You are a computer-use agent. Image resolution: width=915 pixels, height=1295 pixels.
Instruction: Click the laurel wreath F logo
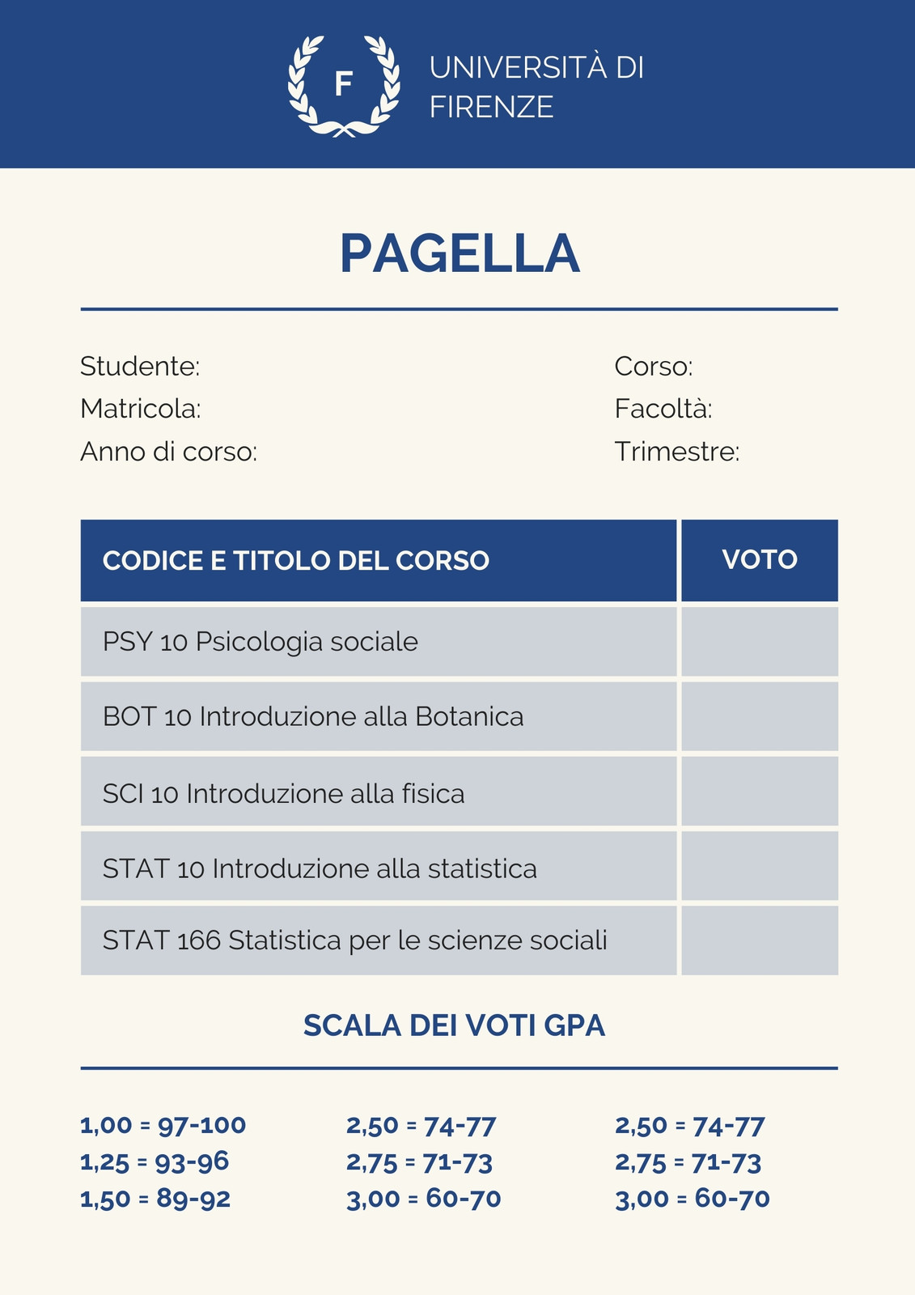tap(344, 86)
